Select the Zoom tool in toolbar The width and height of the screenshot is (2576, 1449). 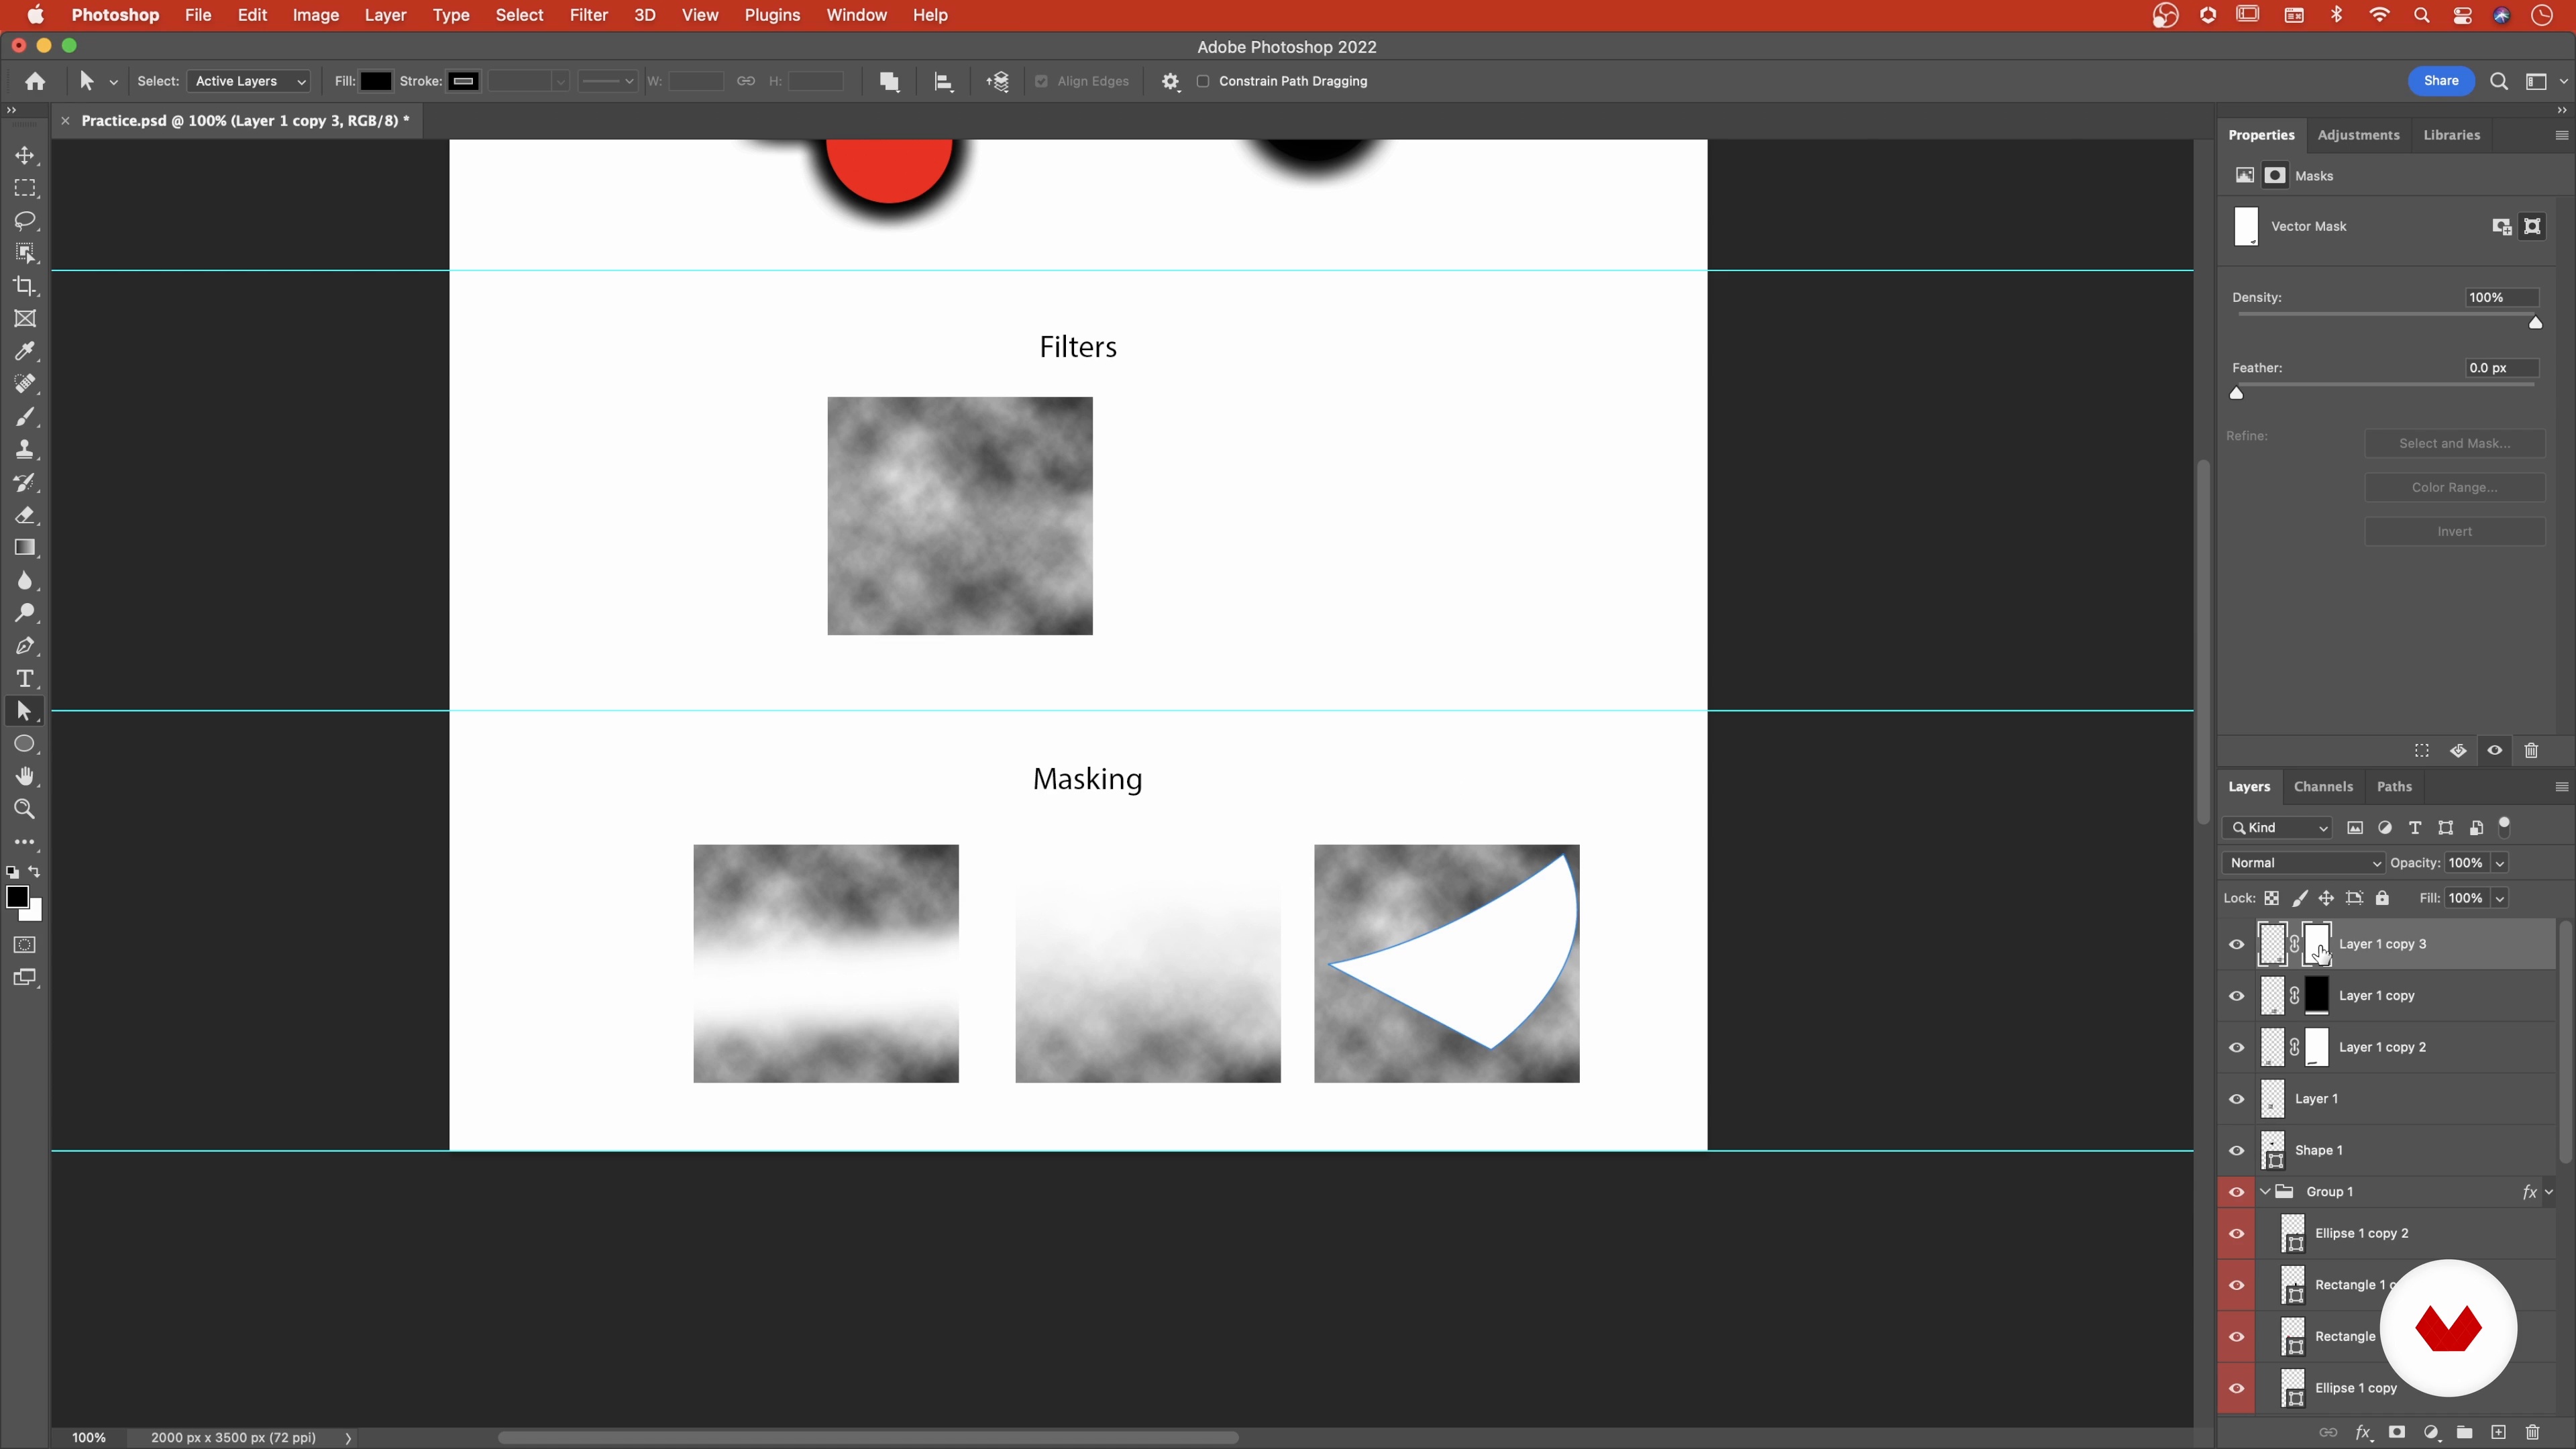coord(25,809)
